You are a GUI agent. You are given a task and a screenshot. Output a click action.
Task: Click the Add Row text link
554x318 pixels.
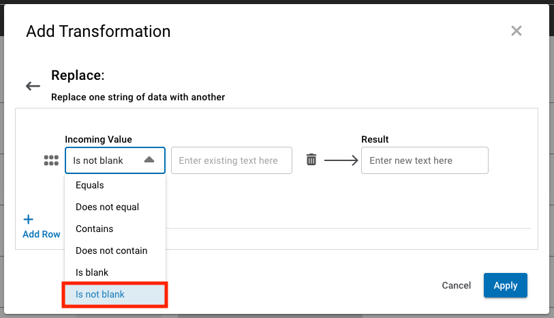pos(42,234)
